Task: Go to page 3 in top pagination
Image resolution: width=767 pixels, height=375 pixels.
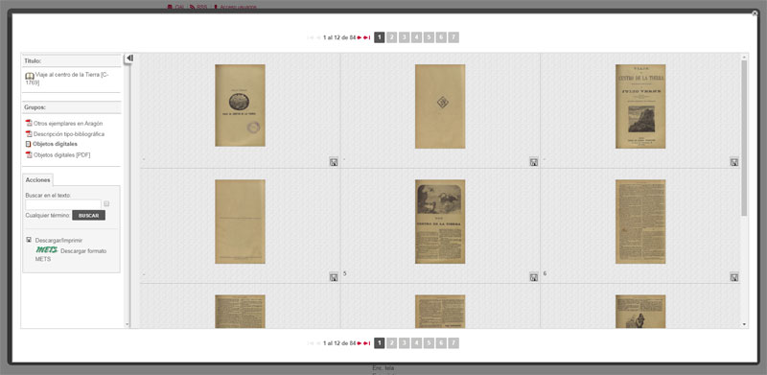Action: click(404, 37)
